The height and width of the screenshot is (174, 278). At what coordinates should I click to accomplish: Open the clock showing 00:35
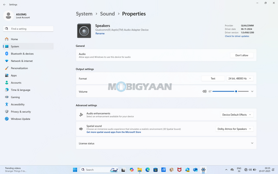(x=264, y=170)
